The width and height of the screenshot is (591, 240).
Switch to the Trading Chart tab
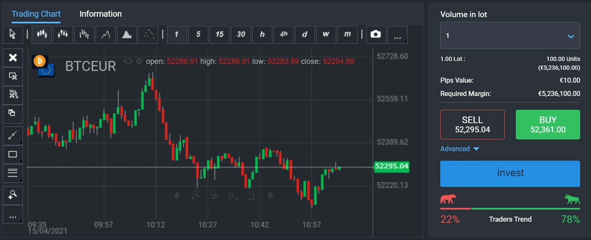[36, 14]
